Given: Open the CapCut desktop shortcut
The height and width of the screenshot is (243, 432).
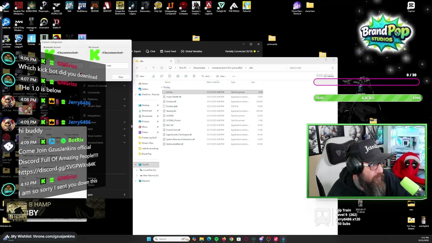Looking at the screenshot, I should 411,7.
